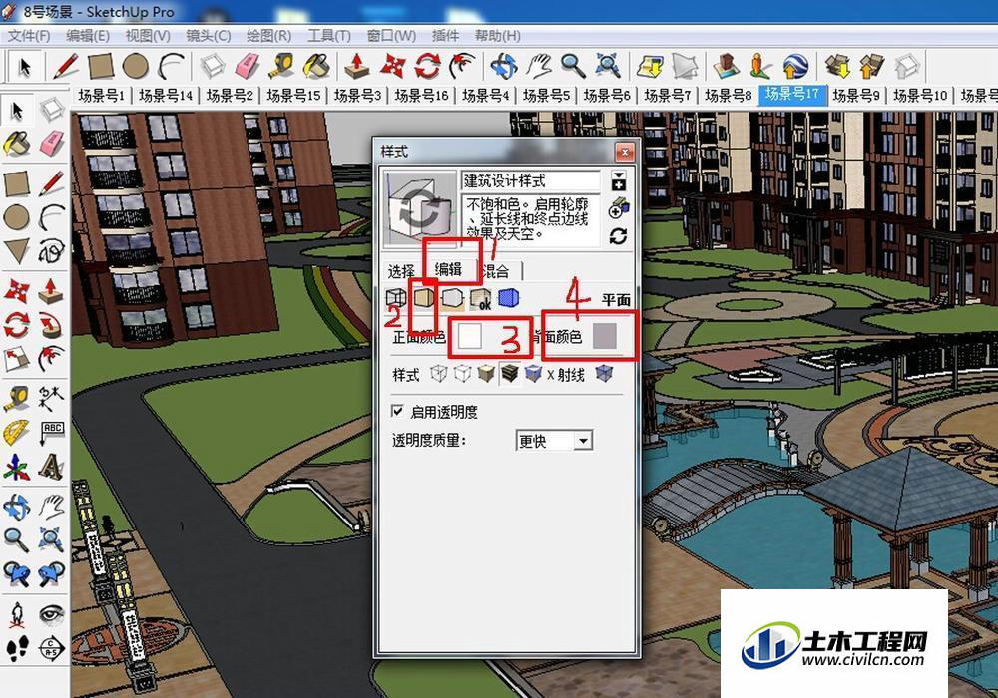The width and height of the screenshot is (998, 698).
Task: Select Push/Pull tool in top toolbar
Action: (x=357, y=66)
